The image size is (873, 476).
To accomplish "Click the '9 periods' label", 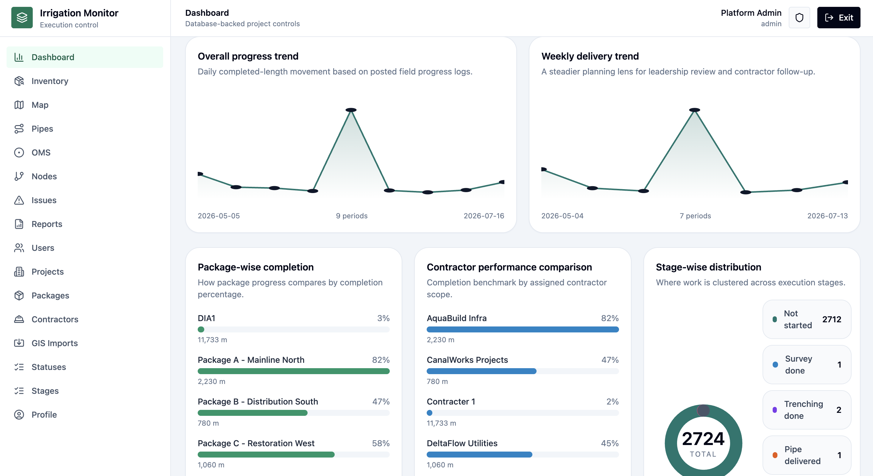I will [351, 216].
